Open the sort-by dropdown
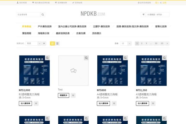186x124 pixels. tap(33, 43)
